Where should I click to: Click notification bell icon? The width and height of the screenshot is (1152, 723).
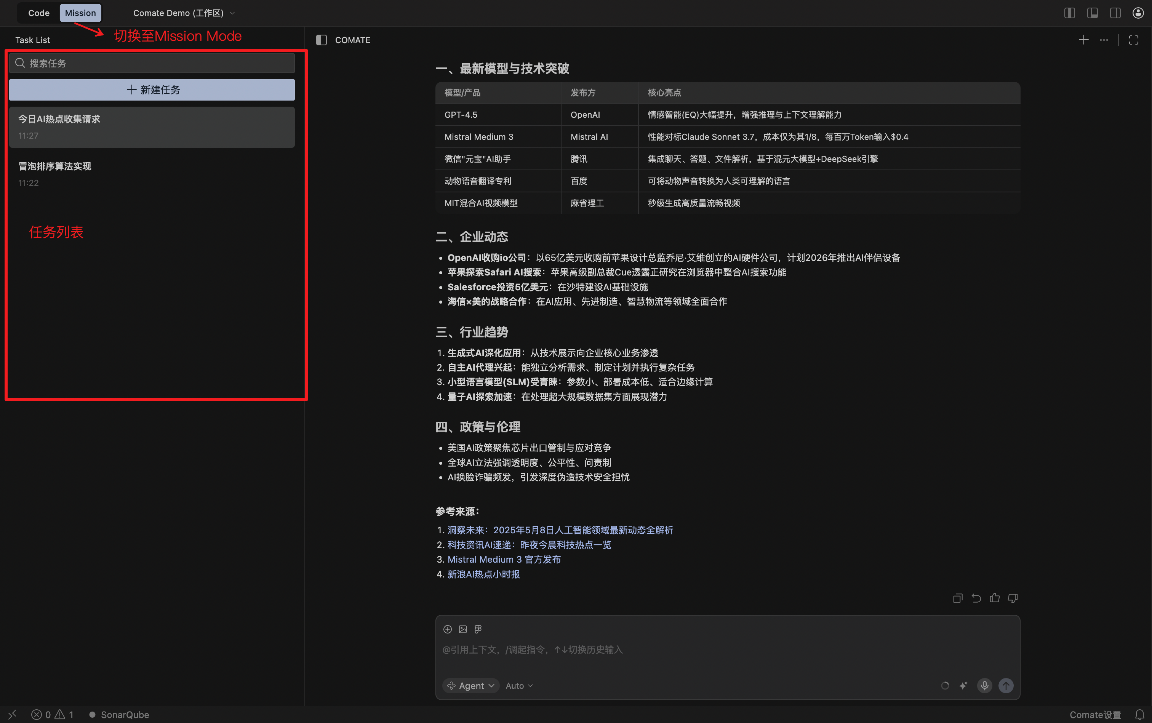[1140, 715]
